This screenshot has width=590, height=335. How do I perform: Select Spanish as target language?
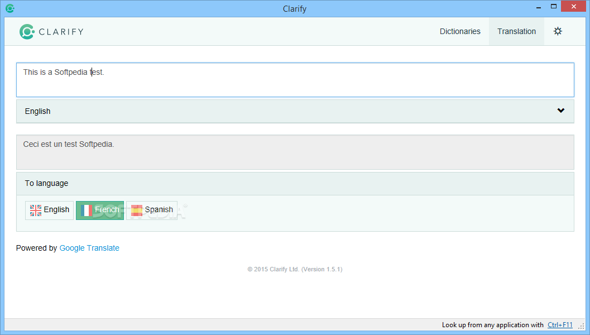[x=152, y=210]
